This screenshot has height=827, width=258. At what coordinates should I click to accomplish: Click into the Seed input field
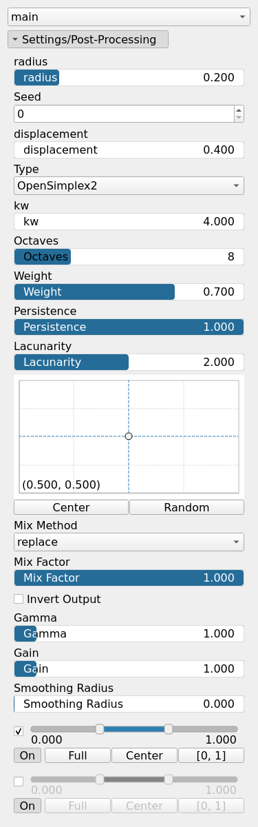124,114
